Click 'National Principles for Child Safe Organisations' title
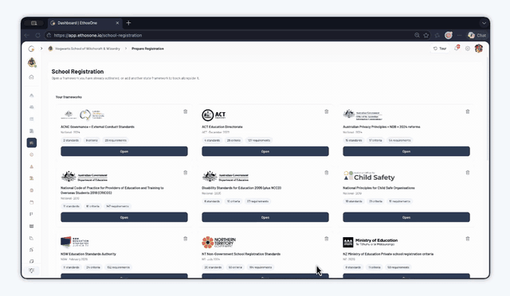 pyautogui.click(x=379, y=188)
